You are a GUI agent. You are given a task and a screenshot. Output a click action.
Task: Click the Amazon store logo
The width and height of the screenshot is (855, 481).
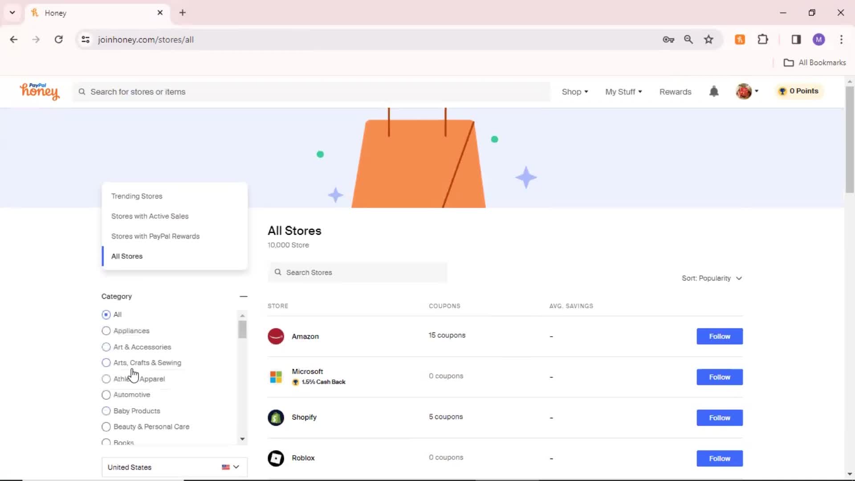[x=276, y=336]
